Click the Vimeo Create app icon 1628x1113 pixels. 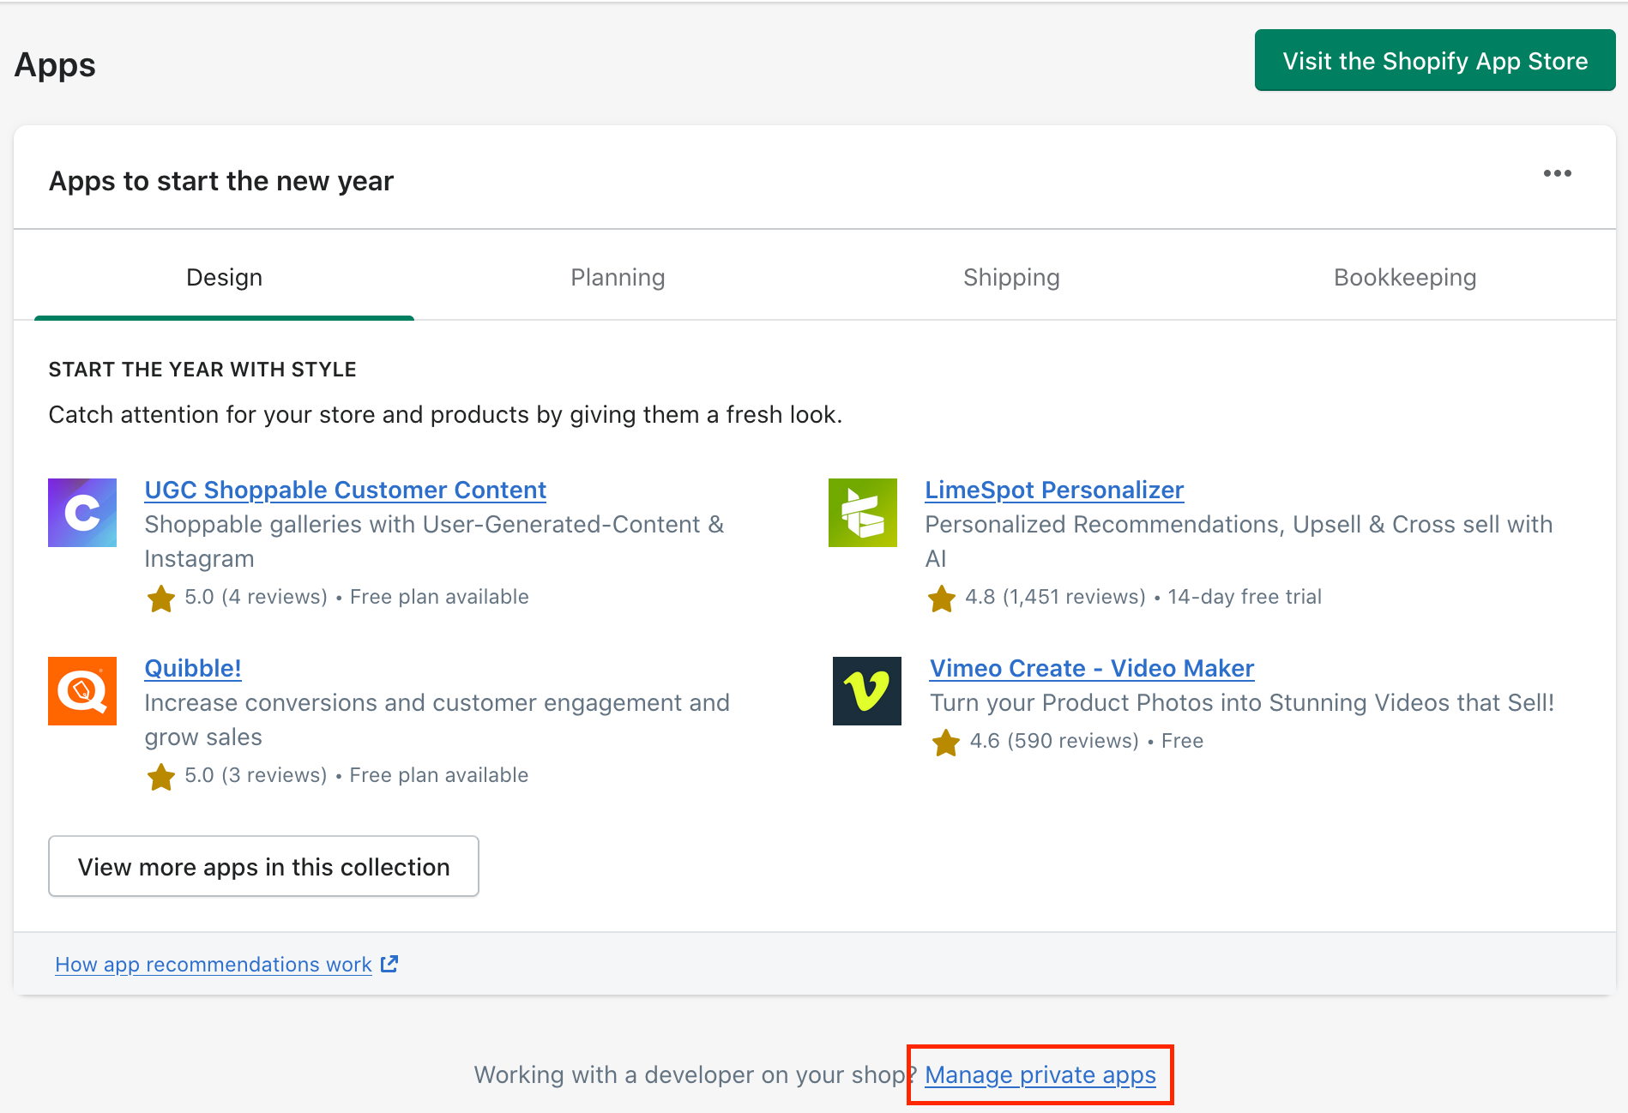point(866,691)
